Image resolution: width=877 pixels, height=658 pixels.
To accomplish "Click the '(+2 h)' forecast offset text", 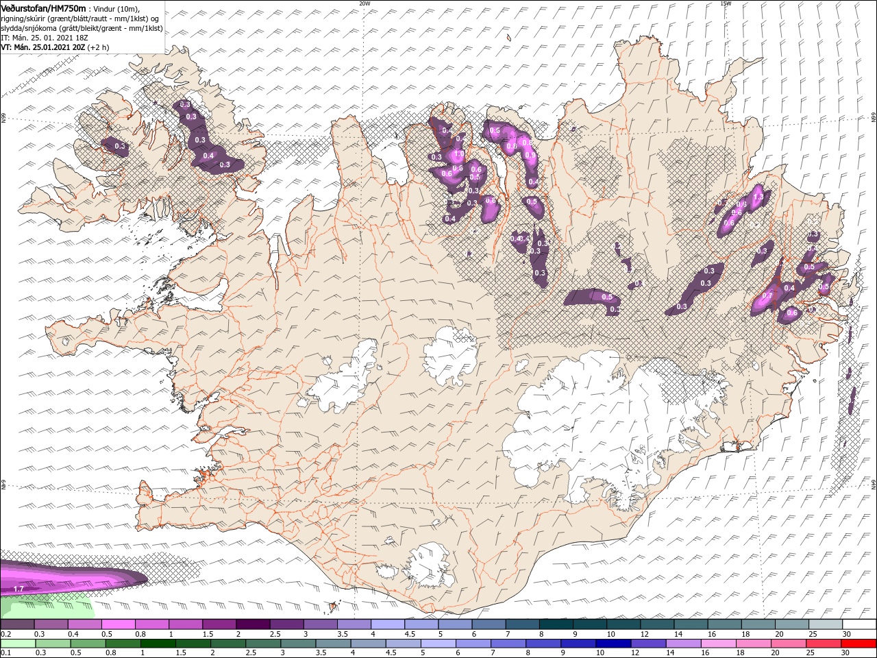I will click(x=98, y=48).
